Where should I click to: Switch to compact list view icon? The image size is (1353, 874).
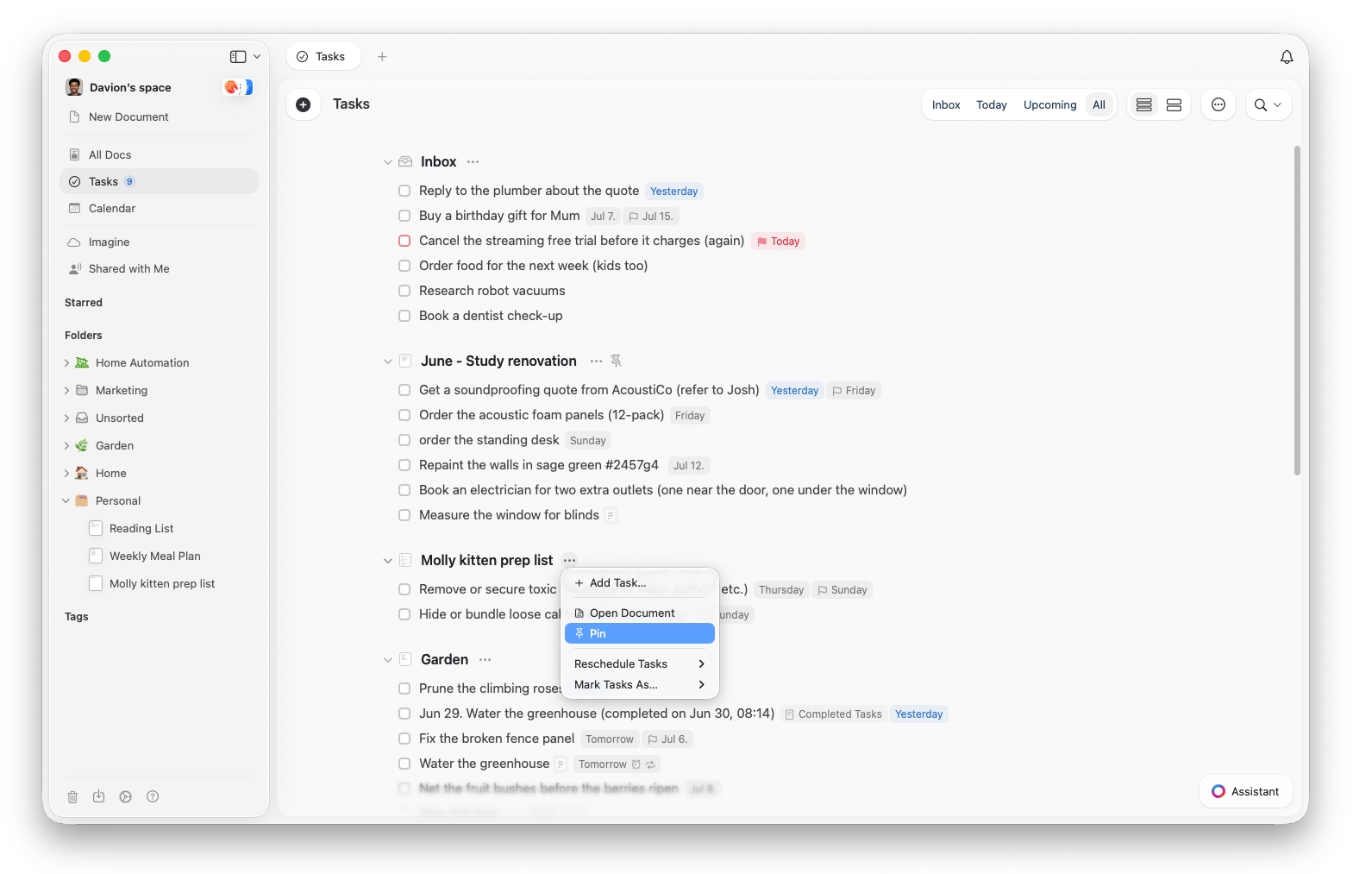pyautogui.click(x=1144, y=105)
